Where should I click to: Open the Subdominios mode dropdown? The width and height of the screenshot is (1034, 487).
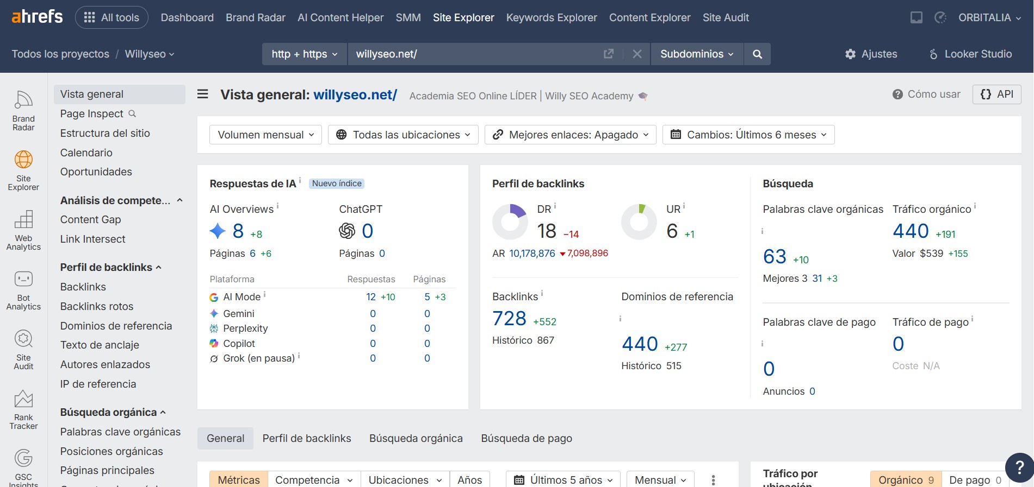[697, 54]
